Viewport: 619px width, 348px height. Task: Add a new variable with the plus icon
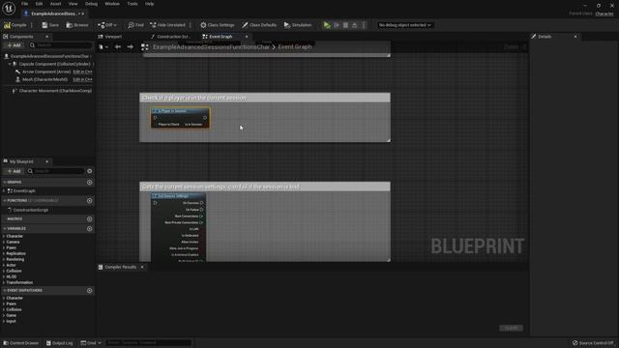90,229
